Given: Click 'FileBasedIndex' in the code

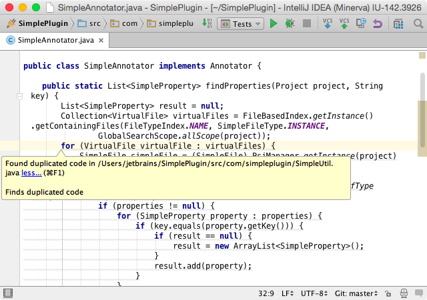Looking at the screenshot, I should tap(276, 116).
